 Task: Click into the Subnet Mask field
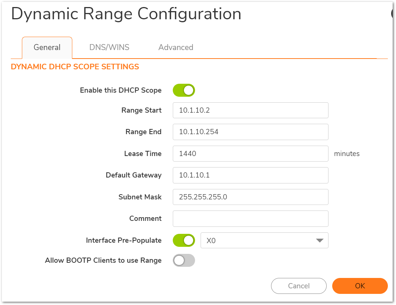250,197
